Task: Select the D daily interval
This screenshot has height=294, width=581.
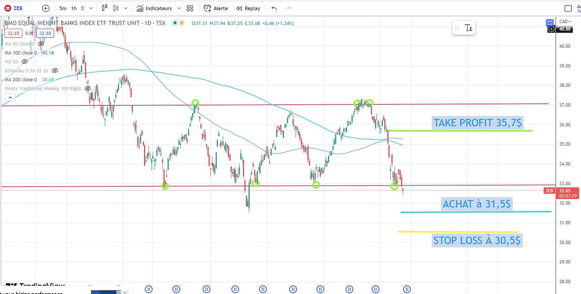Action: tap(83, 8)
